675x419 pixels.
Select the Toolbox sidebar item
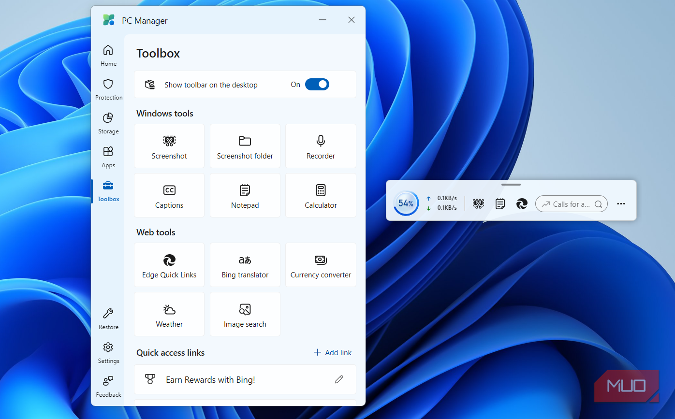[108, 191]
